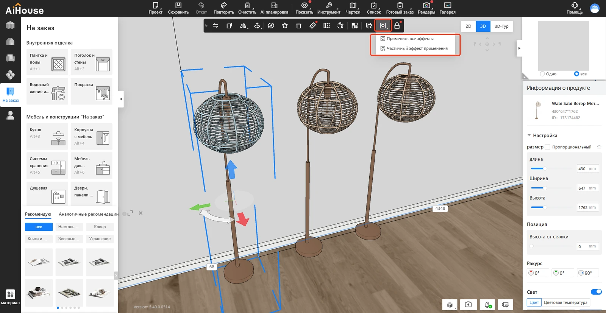Select the Одно radio option
606x313 pixels.
pyautogui.click(x=542, y=74)
